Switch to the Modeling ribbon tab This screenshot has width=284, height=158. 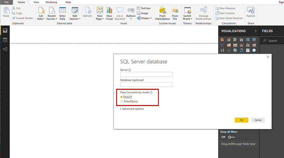[x=51, y=2]
